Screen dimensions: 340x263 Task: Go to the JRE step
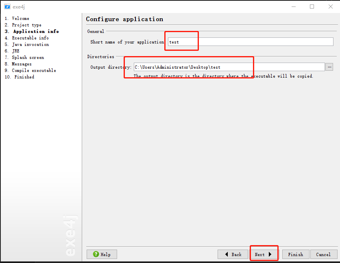click(x=12, y=51)
